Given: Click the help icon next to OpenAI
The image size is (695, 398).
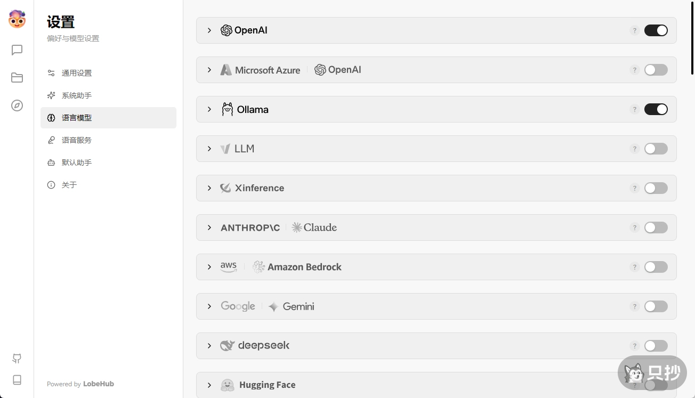Looking at the screenshot, I should pos(634,30).
